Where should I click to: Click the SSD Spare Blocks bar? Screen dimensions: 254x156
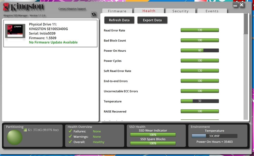[153, 143]
